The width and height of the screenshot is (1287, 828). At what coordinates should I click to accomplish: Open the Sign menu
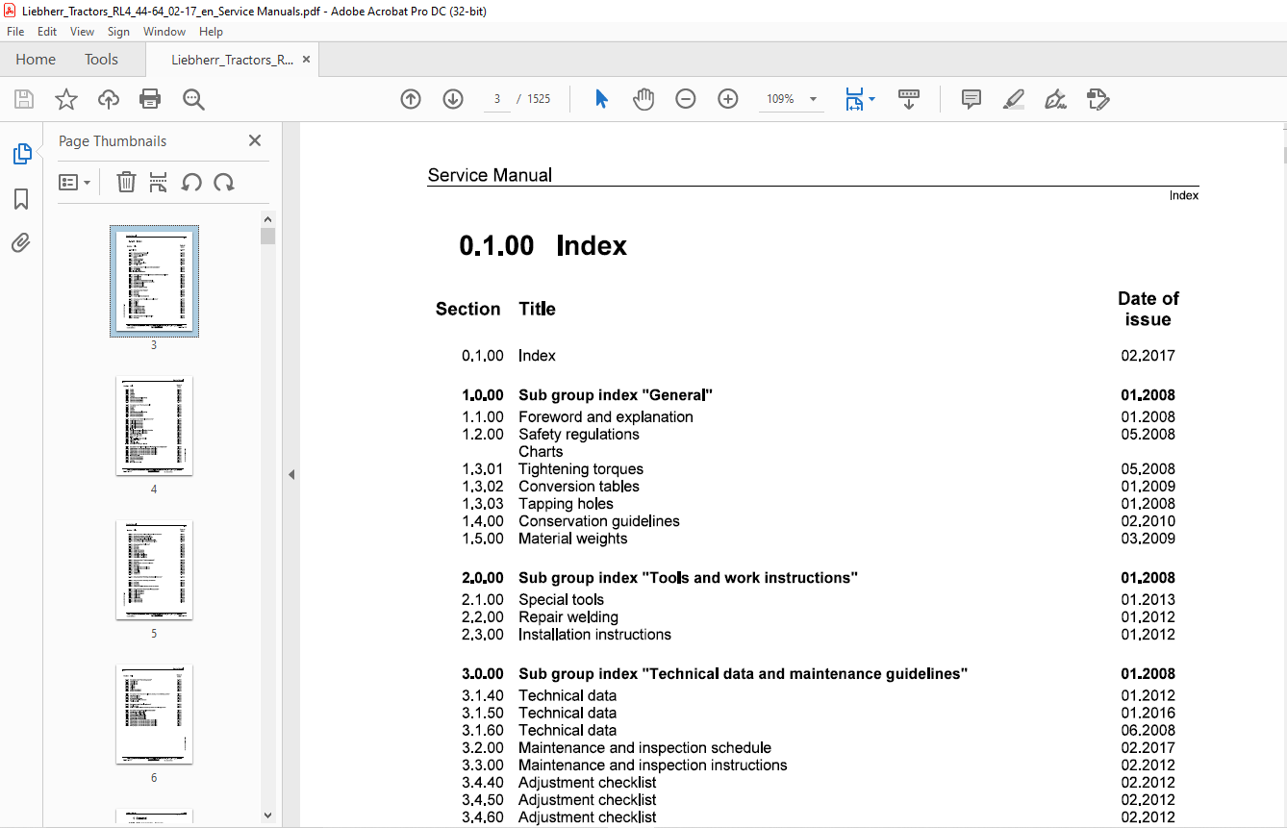click(x=118, y=32)
